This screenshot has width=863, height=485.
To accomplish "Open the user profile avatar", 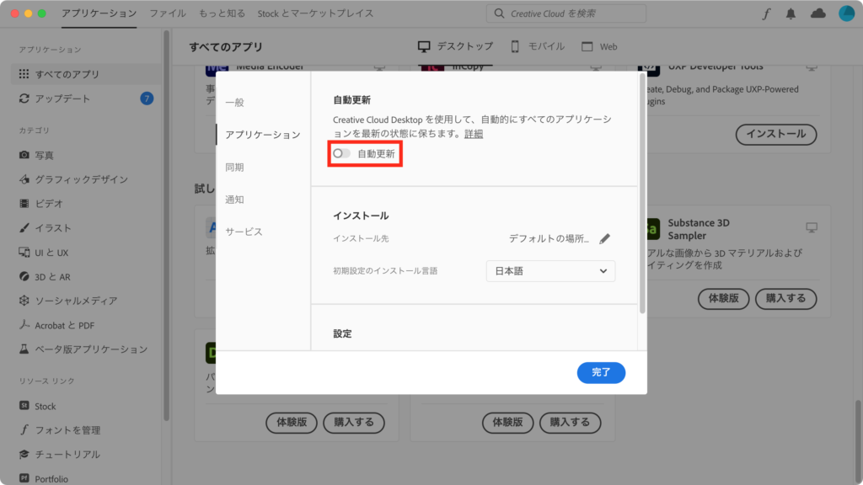I will 846,13.
